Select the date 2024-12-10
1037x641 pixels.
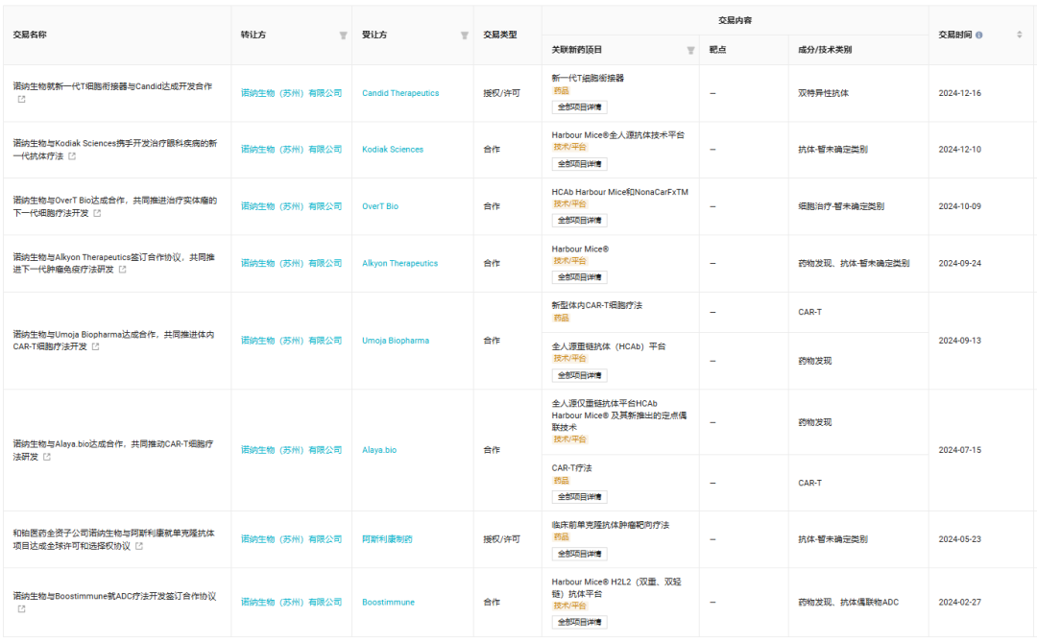pos(959,150)
